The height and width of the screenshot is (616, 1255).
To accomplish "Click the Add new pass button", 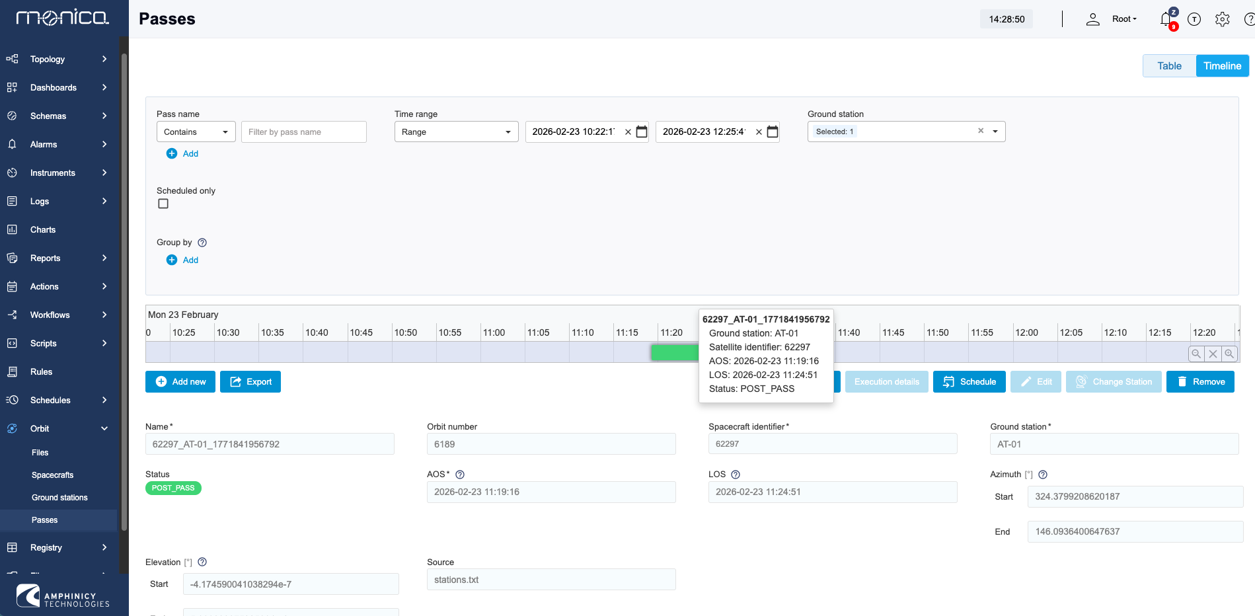I will (x=180, y=381).
